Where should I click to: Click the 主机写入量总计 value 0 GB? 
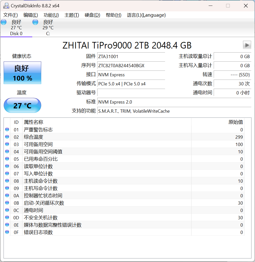(x=233, y=65)
